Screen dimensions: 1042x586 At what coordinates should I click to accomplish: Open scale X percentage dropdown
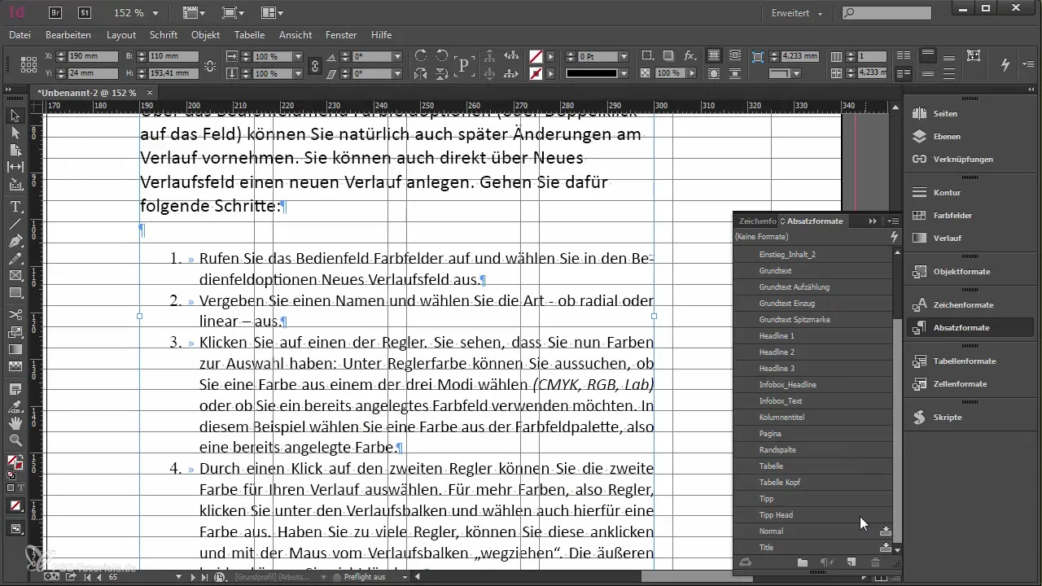[x=298, y=57]
